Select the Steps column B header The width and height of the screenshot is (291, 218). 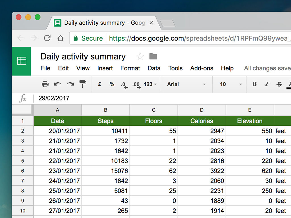105,110
